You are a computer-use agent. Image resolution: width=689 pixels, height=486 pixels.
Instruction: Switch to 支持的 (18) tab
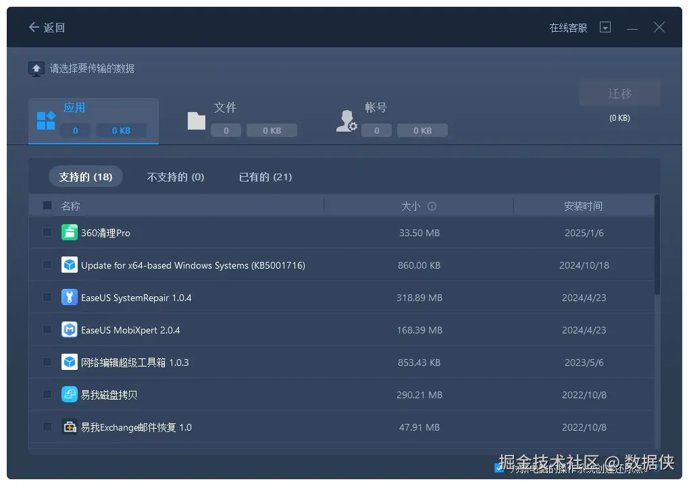click(86, 176)
